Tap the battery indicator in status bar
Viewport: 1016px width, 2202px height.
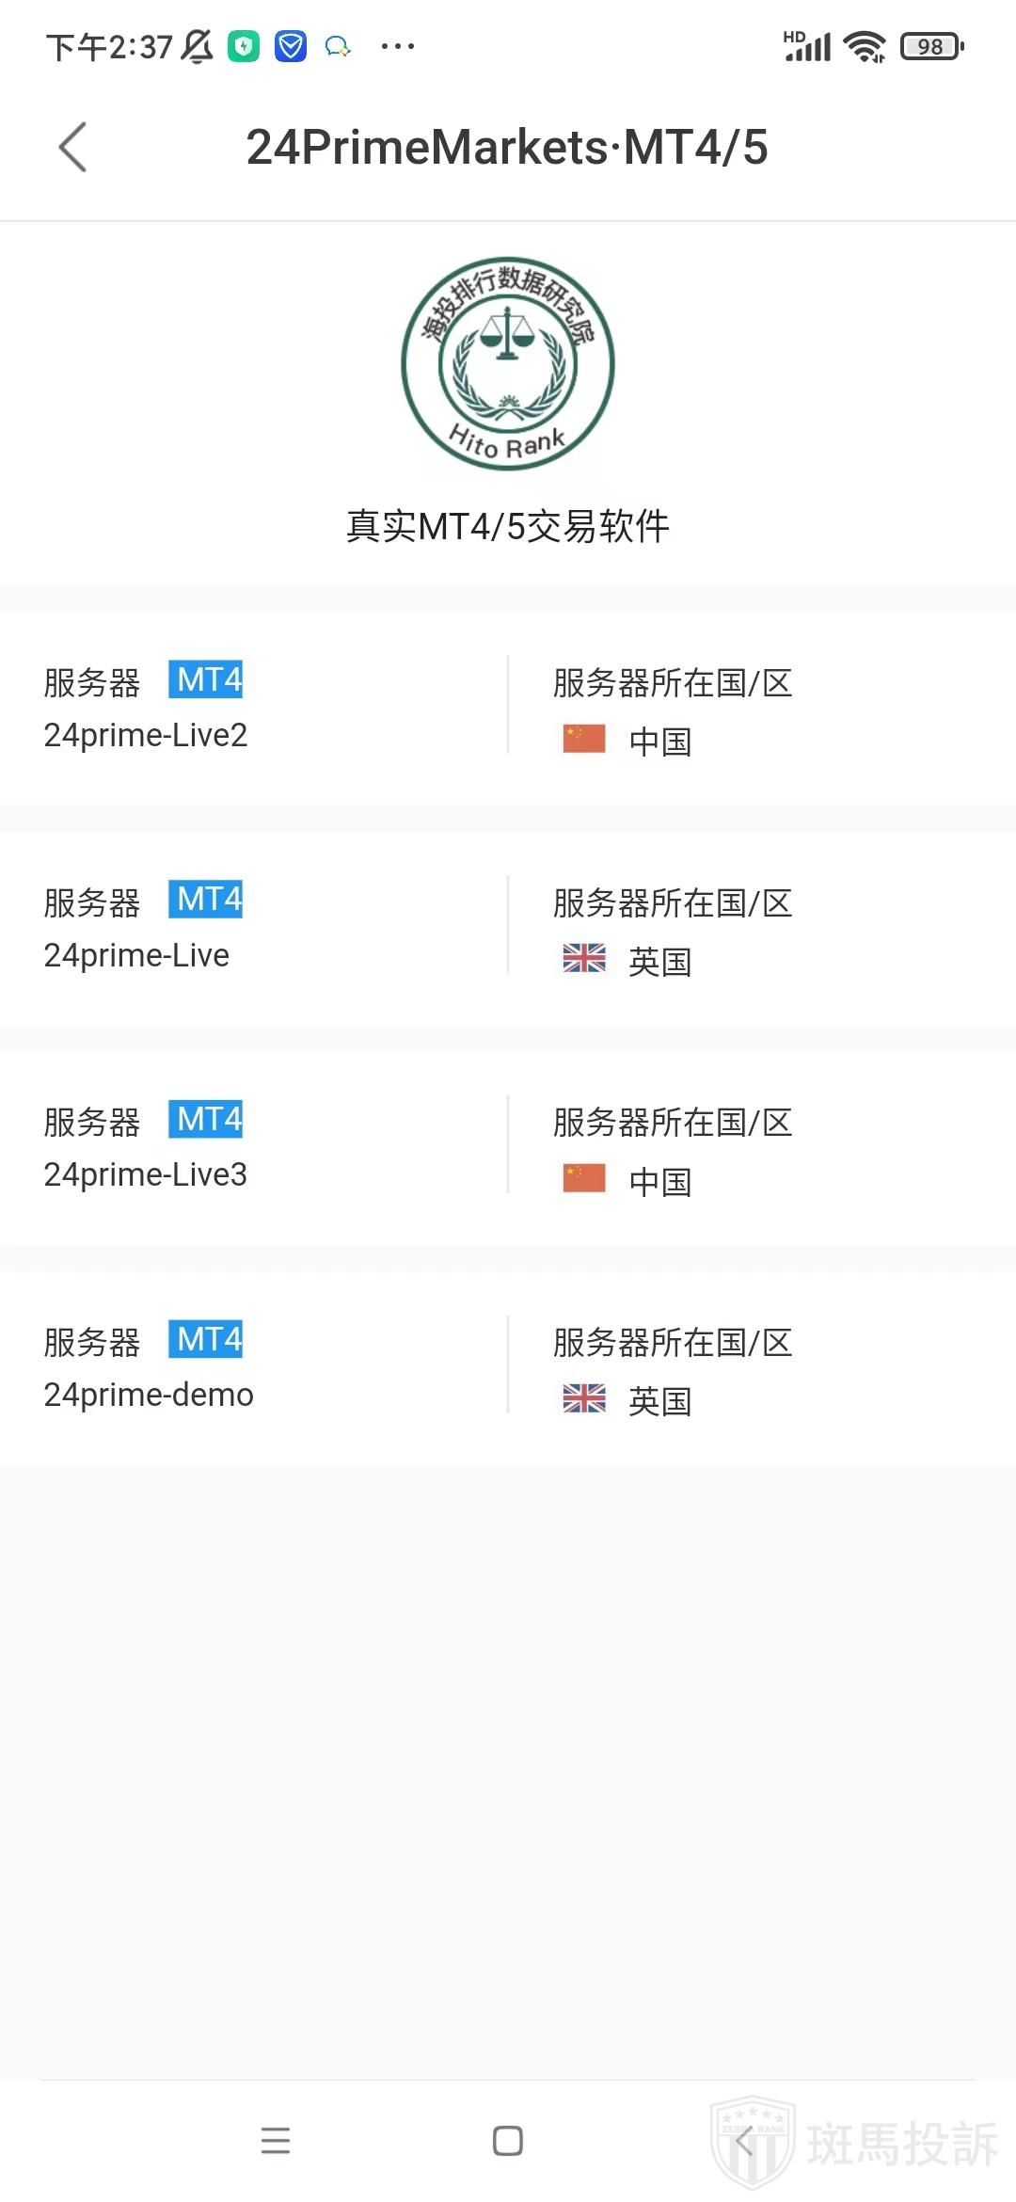coord(931,46)
